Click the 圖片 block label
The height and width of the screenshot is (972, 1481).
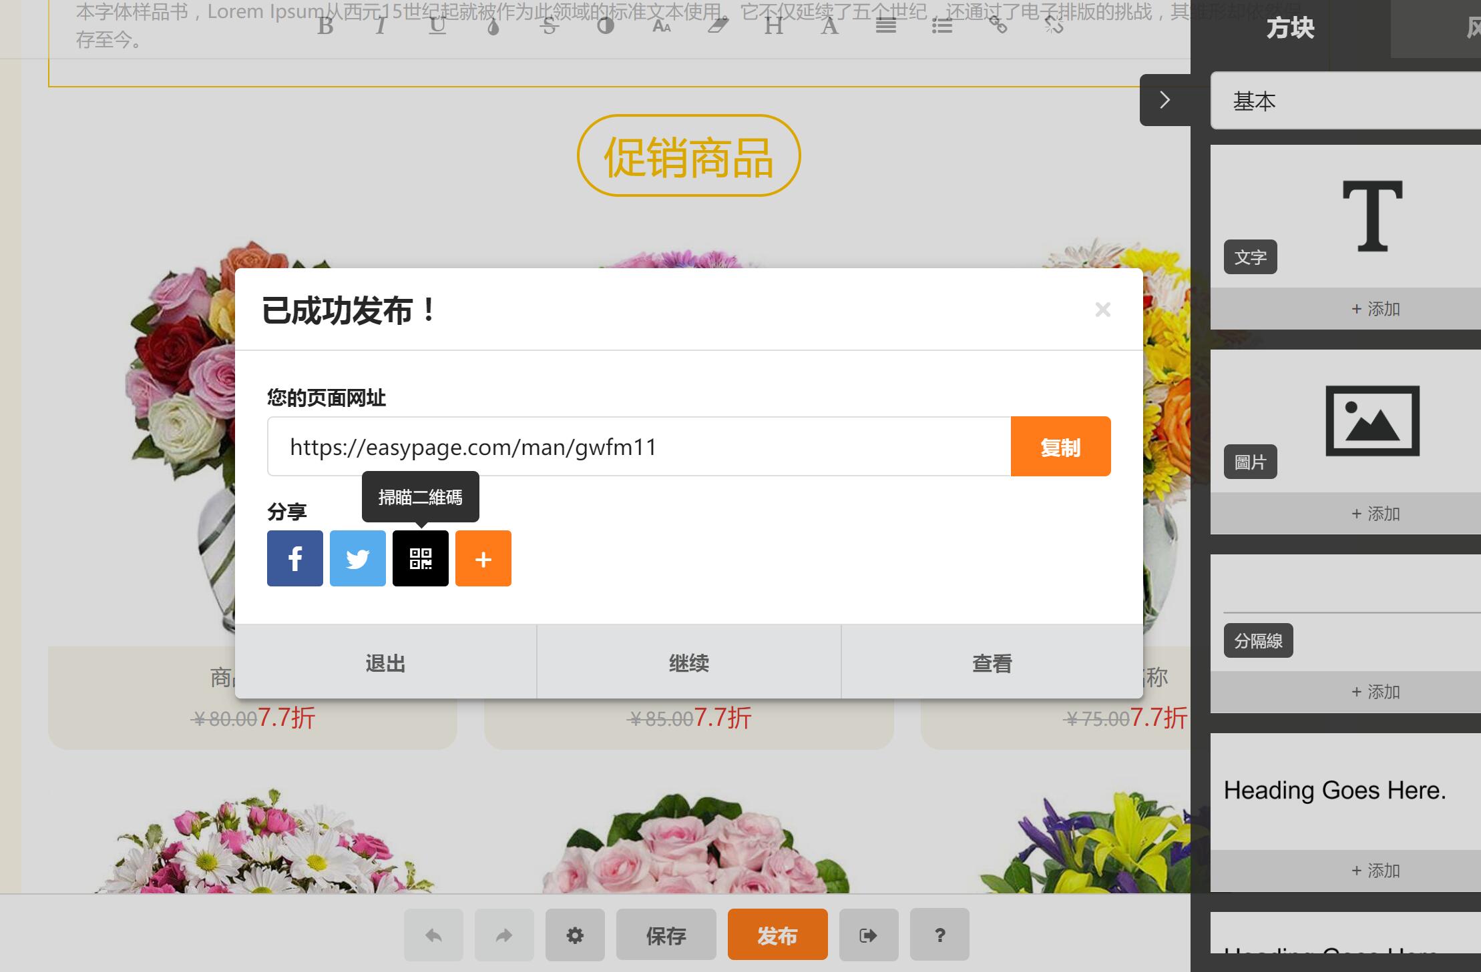(1251, 462)
